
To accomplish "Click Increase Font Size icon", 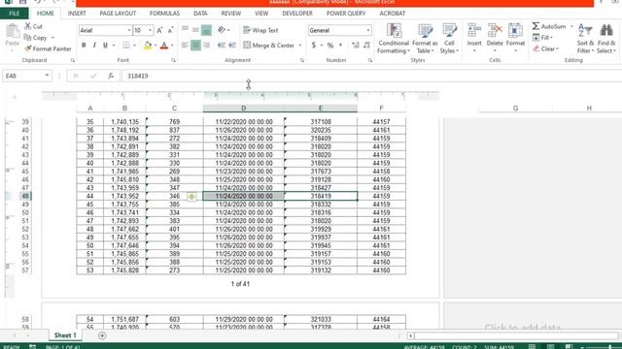I will click(x=159, y=30).
